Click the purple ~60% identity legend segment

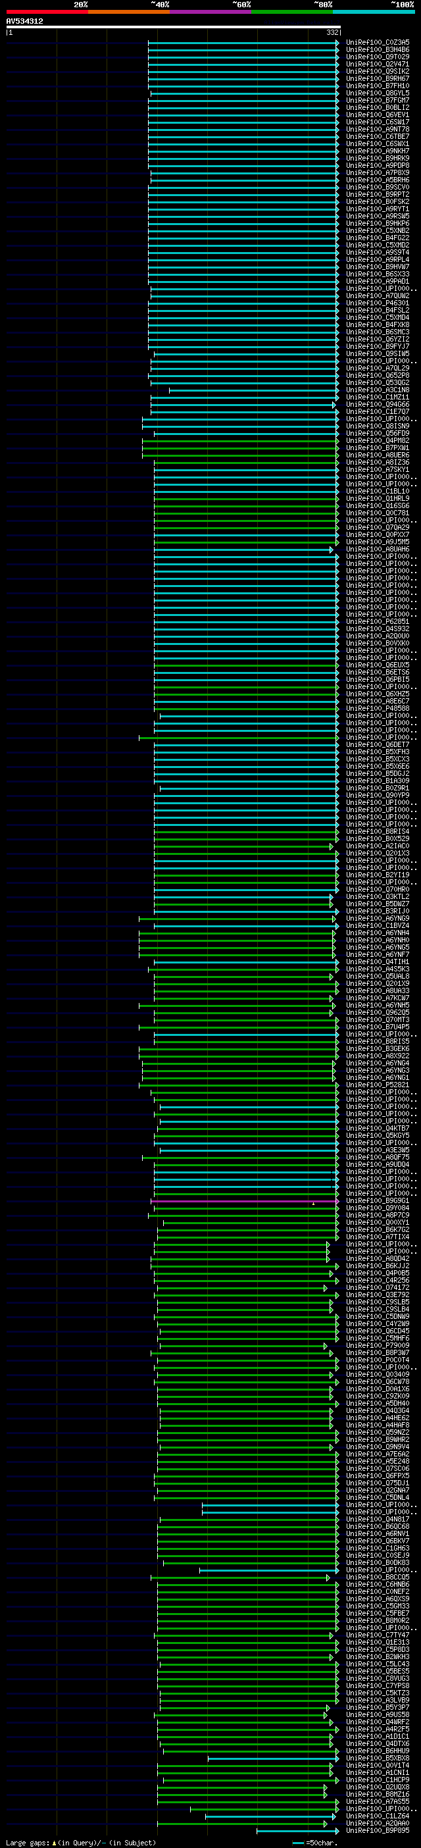point(210,11)
